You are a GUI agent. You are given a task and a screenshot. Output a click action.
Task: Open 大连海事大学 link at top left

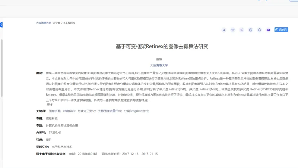pos(44,23)
